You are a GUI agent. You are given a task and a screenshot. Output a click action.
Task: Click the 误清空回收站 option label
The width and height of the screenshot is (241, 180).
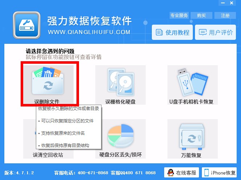point(48,155)
